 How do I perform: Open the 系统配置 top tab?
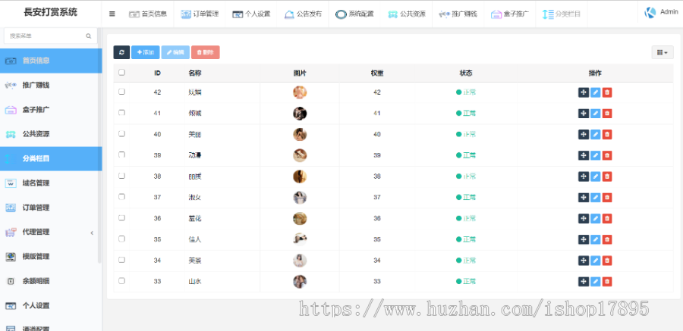click(355, 14)
